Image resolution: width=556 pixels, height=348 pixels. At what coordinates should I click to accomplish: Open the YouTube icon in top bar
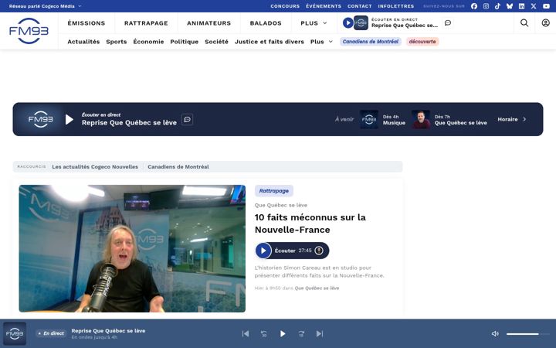[547, 6]
